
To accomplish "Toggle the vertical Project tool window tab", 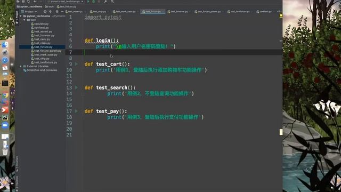I will click(x=17, y=18).
